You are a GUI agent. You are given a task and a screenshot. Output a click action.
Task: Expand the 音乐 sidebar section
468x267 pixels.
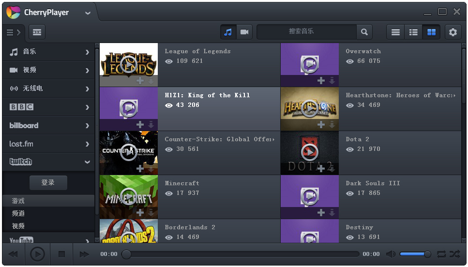point(49,52)
